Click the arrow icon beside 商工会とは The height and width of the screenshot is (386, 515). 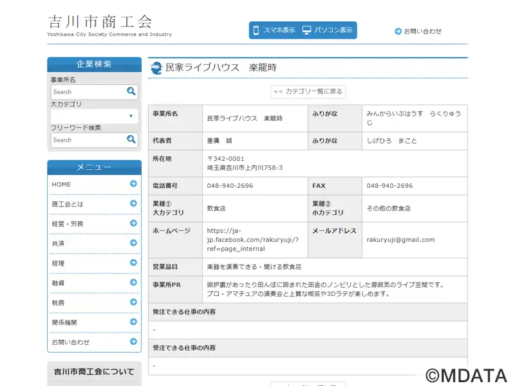pyautogui.click(x=133, y=204)
